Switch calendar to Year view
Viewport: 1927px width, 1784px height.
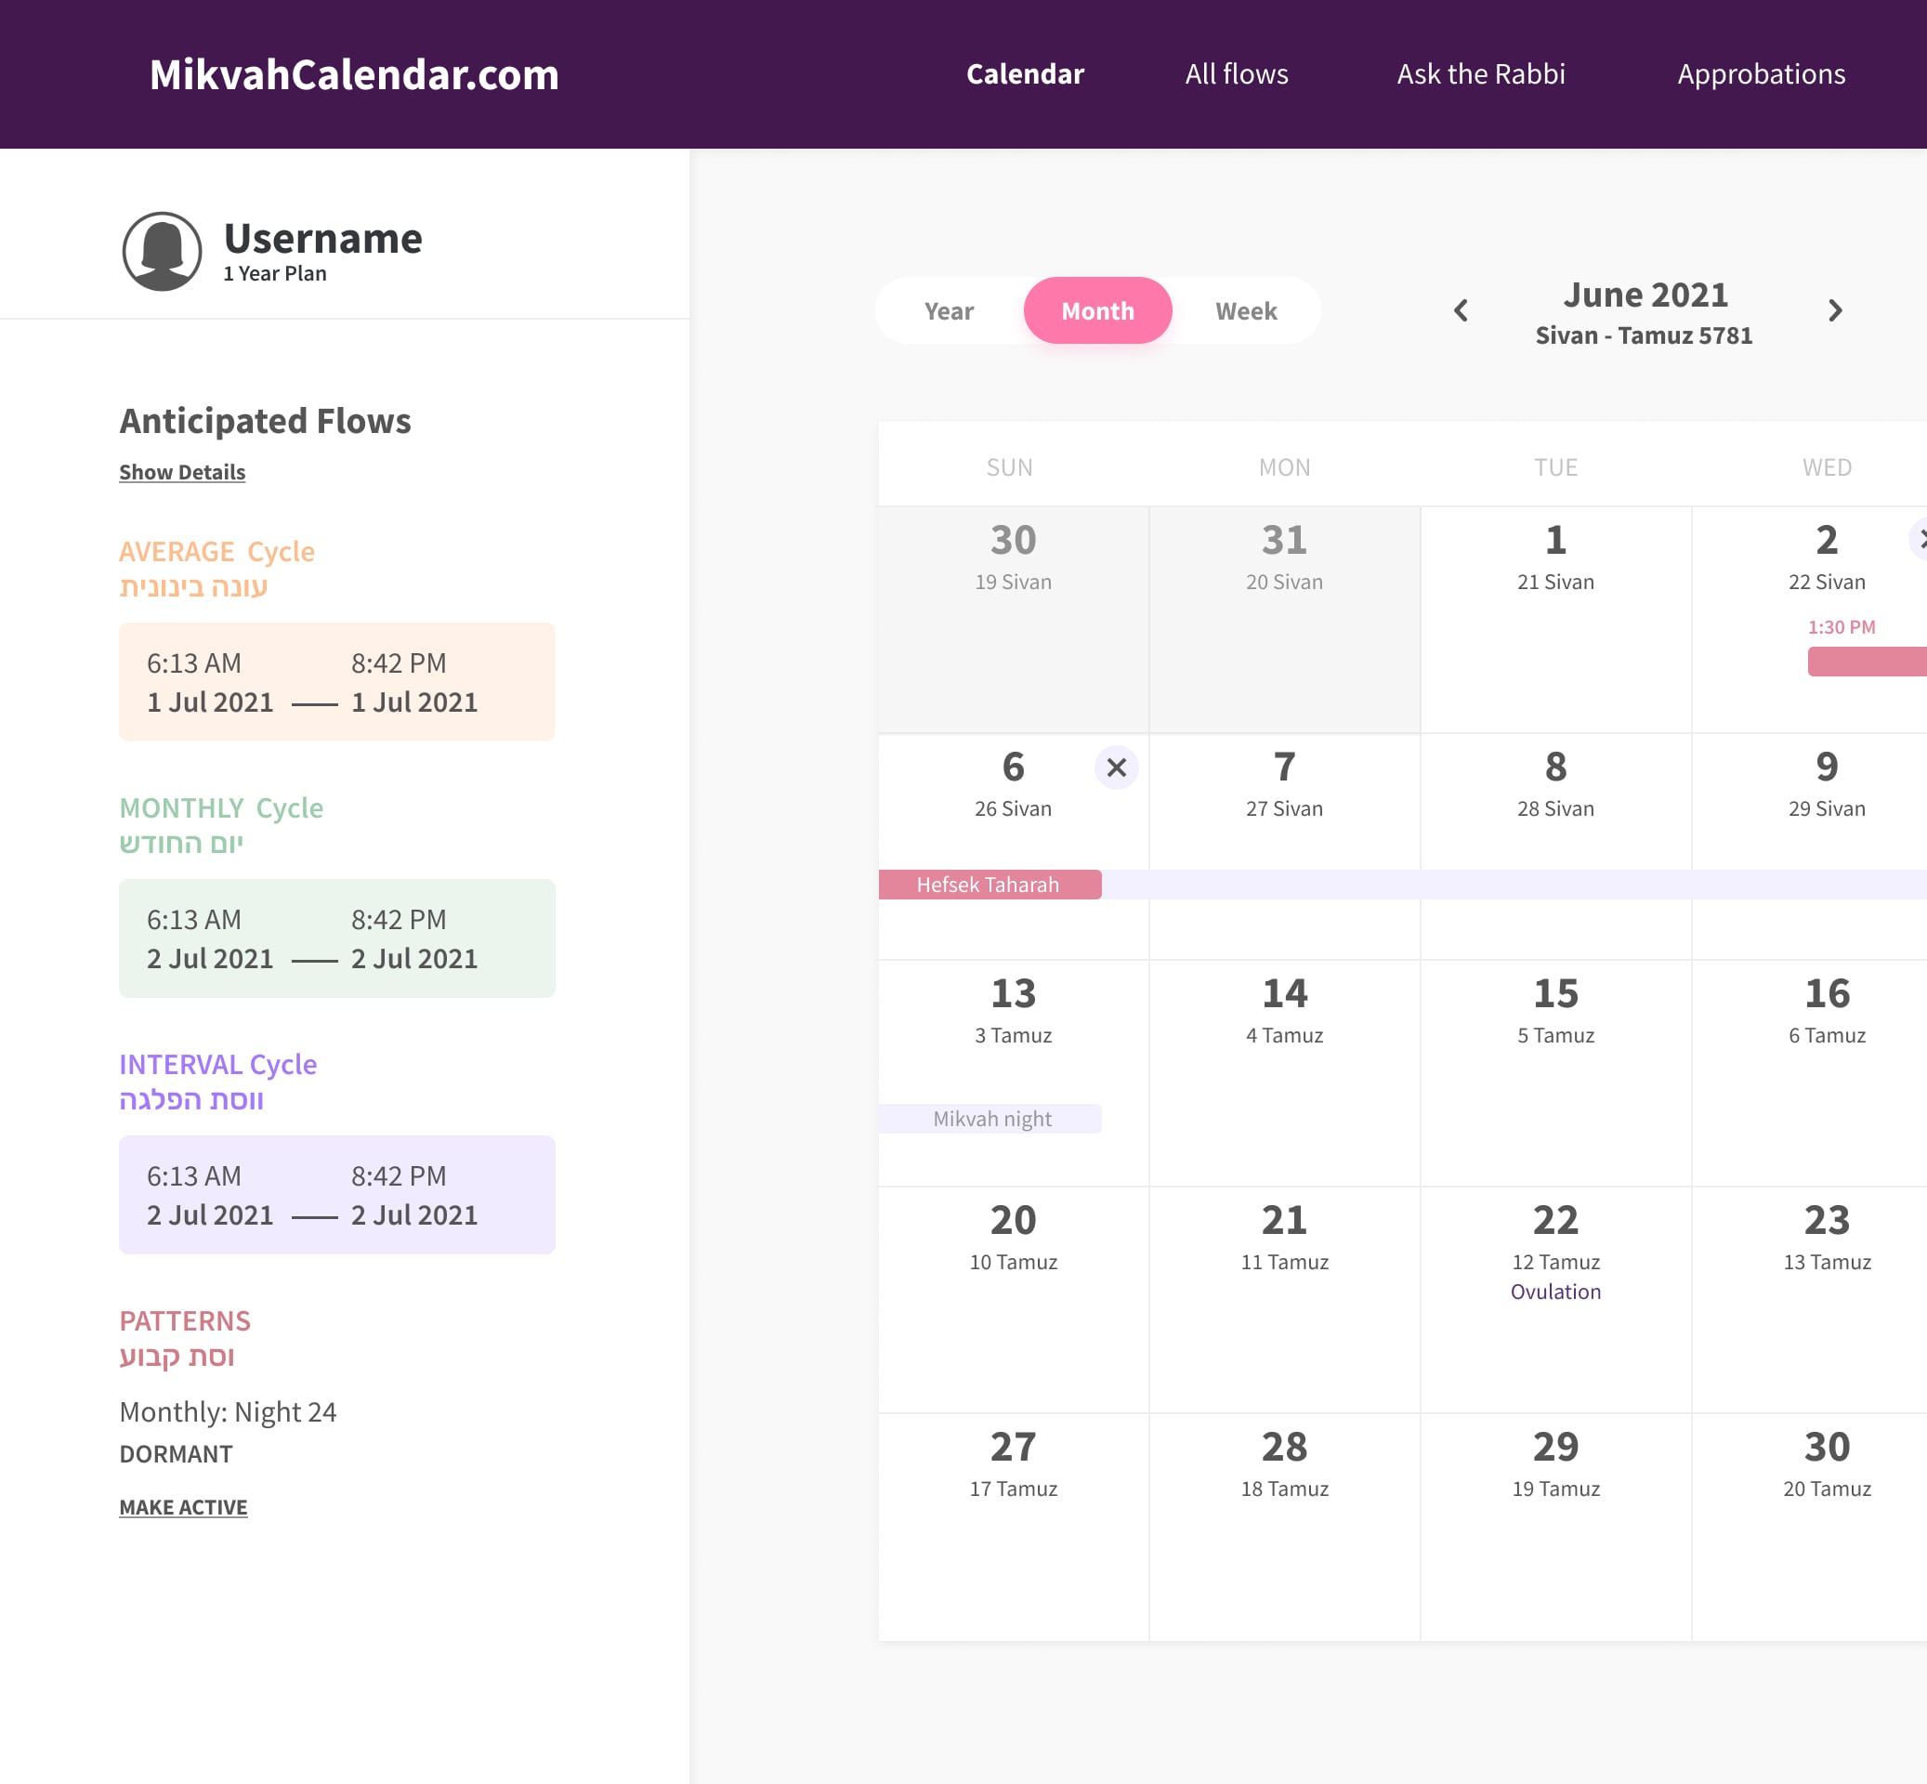point(948,311)
